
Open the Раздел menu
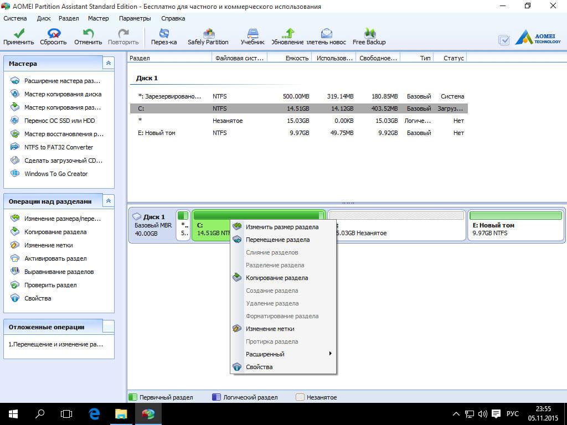pos(69,18)
